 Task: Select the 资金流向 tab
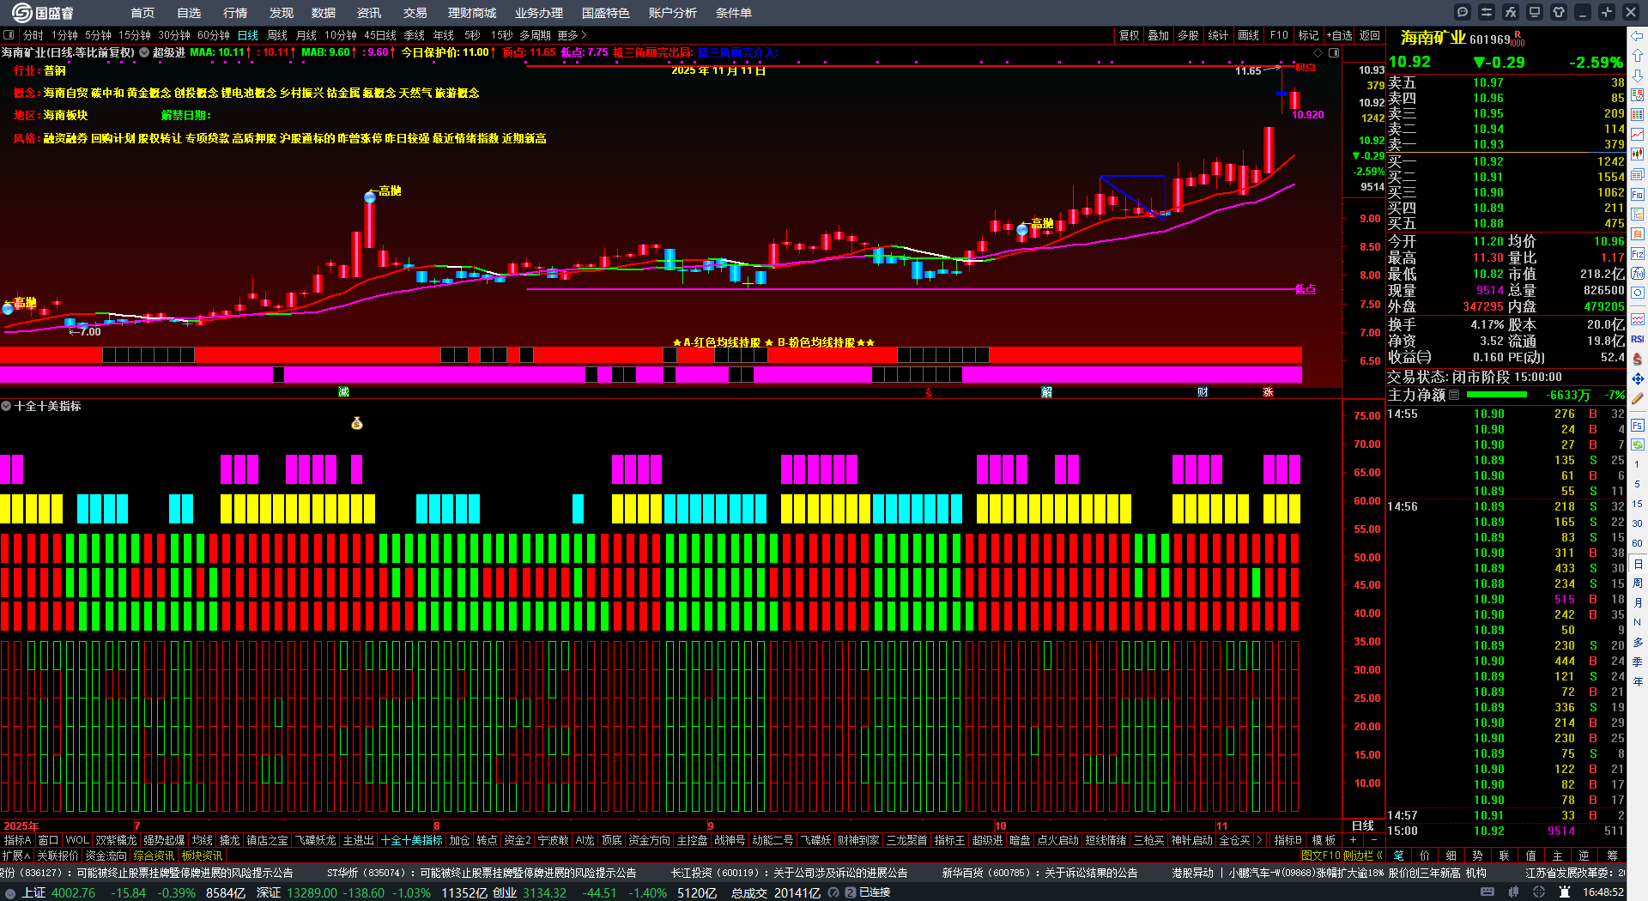click(x=106, y=856)
